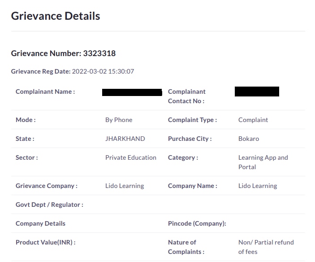Select the Non/ Partial refund of fees text
Image resolution: width=315 pixels, height=262 pixels.
pyautogui.click(x=266, y=247)
